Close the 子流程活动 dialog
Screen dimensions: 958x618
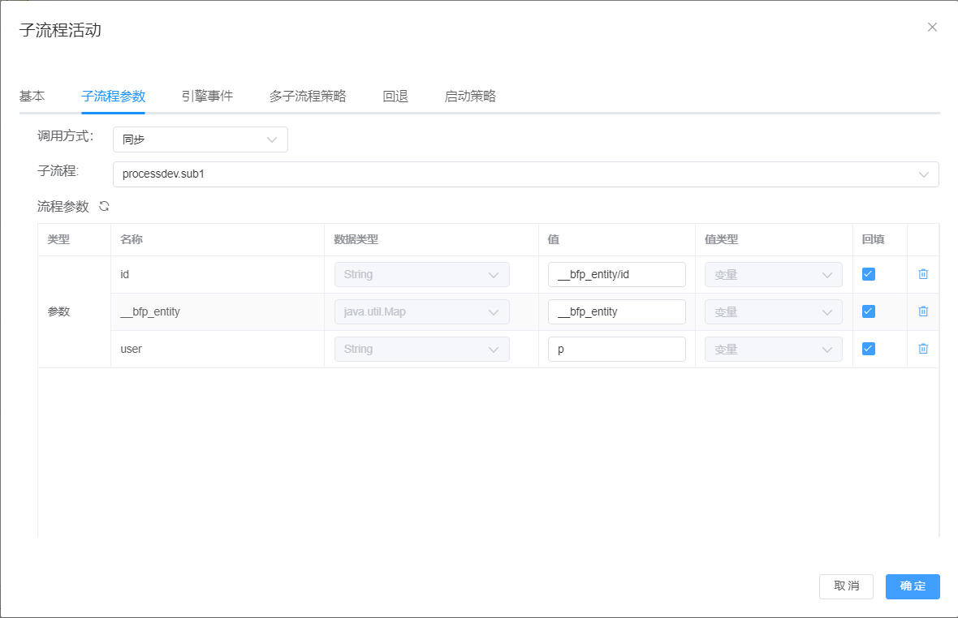click(x=932, y=27)
